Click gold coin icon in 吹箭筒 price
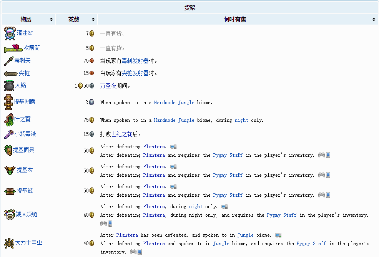 (92, 48)
